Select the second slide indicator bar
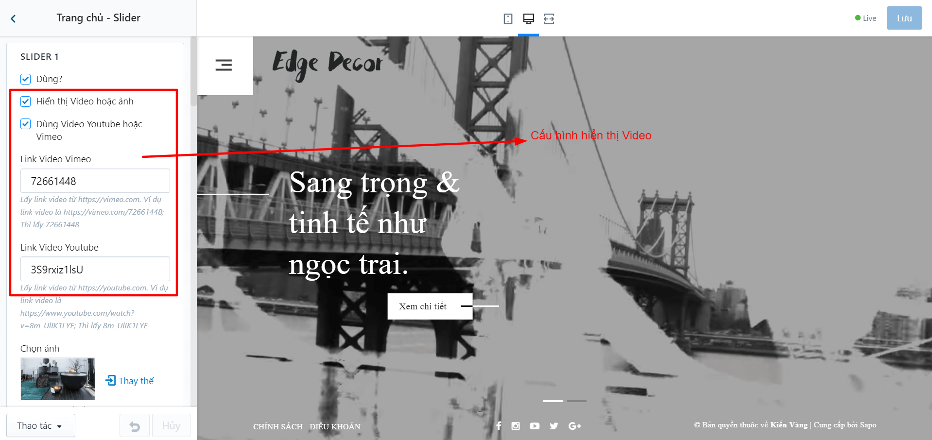Screen dimensions: 932x440 (x=577, y=401)
